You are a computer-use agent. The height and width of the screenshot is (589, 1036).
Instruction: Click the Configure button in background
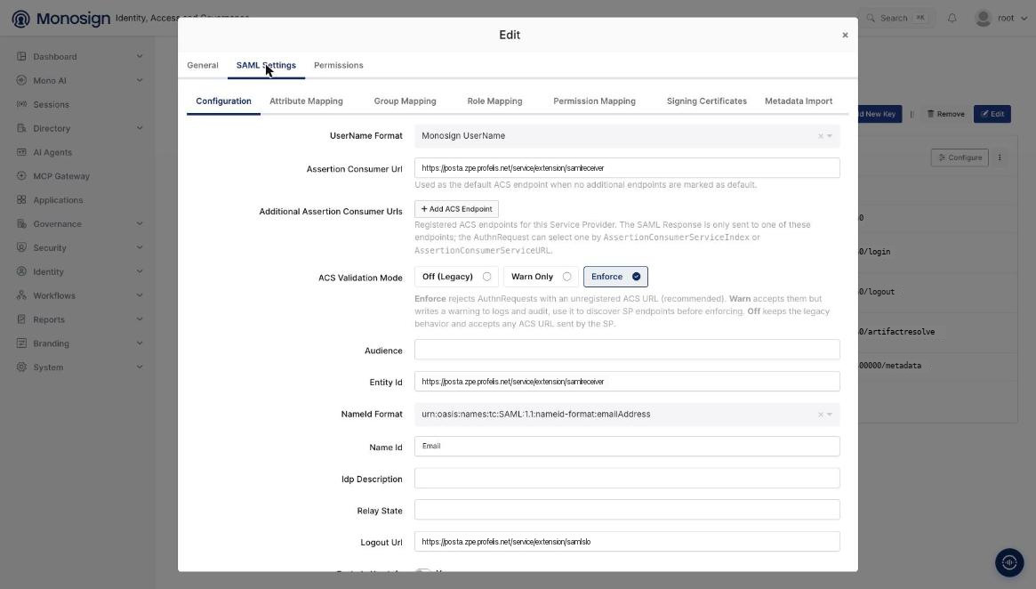[960, 157]
